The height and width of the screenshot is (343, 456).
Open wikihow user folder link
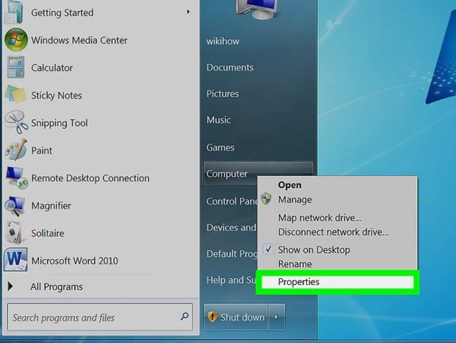pyautogui.click(x=223, y=41)
